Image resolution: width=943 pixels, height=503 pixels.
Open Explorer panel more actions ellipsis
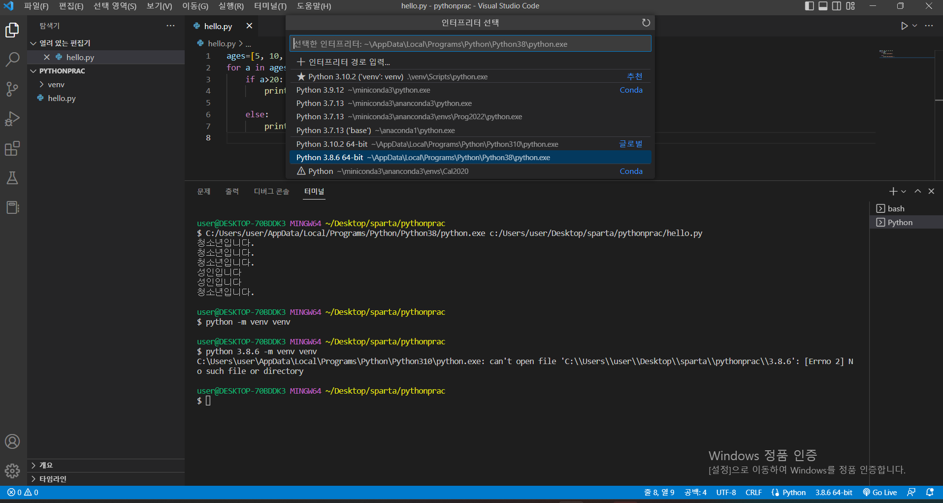(x=170, y=26)
